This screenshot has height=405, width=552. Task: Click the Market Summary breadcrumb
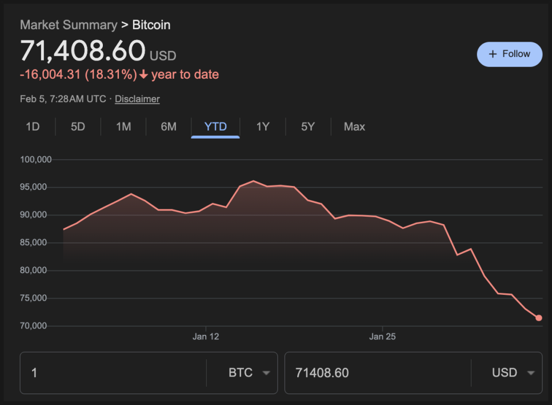coord(68,25)
